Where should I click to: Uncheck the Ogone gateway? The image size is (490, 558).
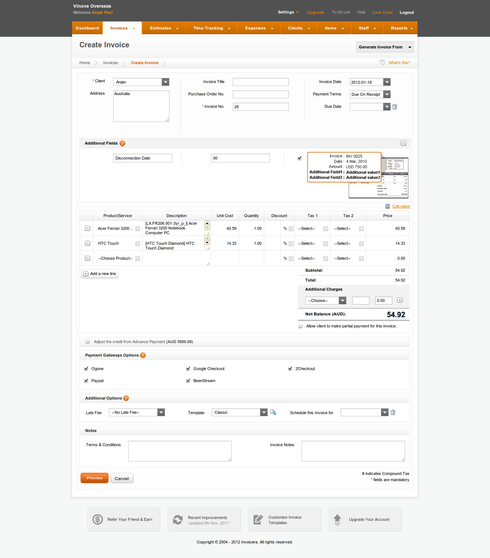point(86,369)
